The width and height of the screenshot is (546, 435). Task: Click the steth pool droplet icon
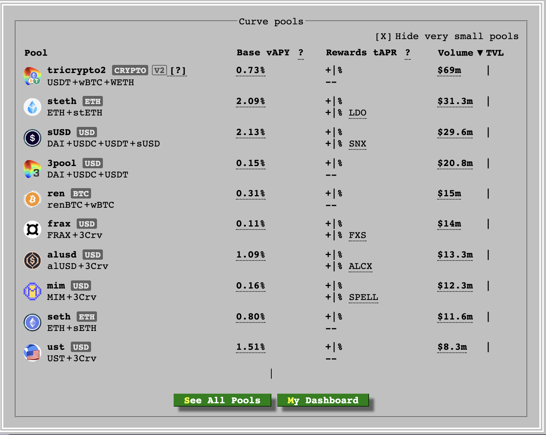click(32, 107)
